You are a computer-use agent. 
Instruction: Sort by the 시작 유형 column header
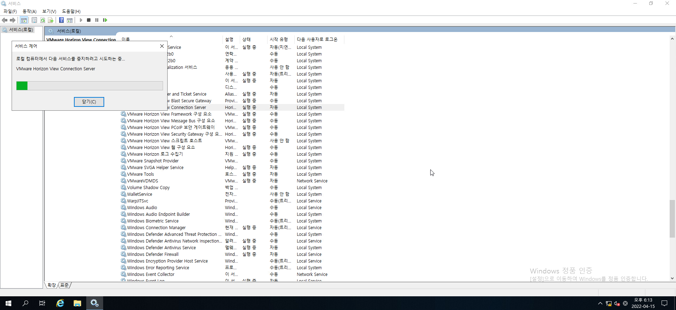pos(281,39)
